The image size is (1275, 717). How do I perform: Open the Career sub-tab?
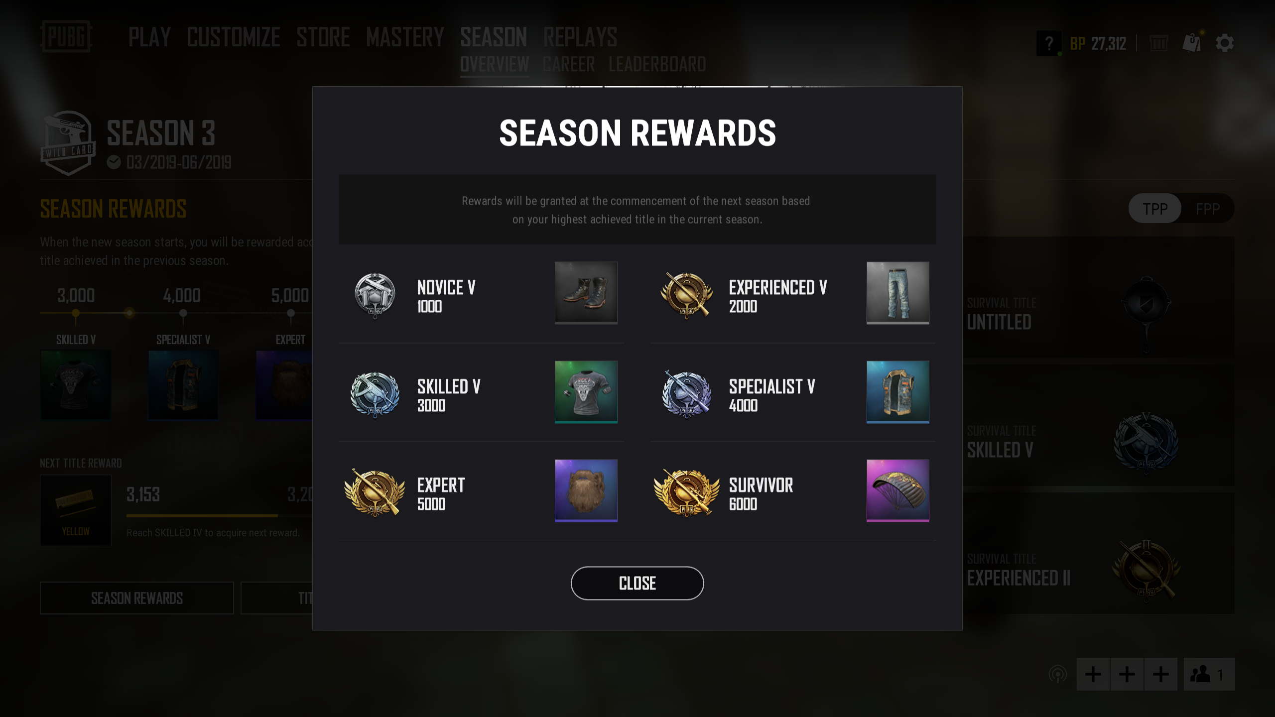tap(568, 64)
